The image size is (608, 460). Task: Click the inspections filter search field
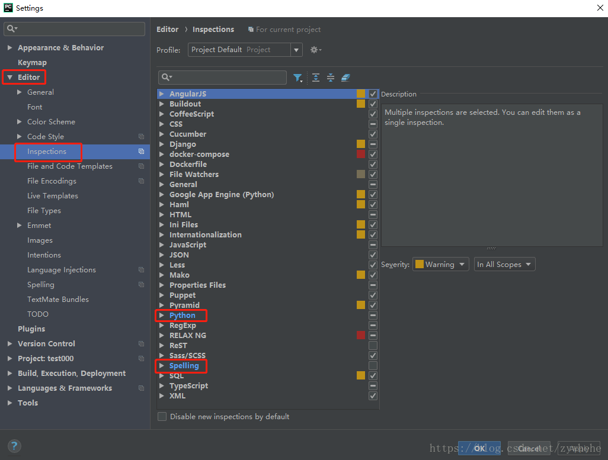tap(223, 77)
